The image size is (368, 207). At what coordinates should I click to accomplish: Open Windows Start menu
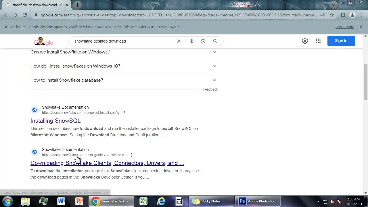click(7, 201)
